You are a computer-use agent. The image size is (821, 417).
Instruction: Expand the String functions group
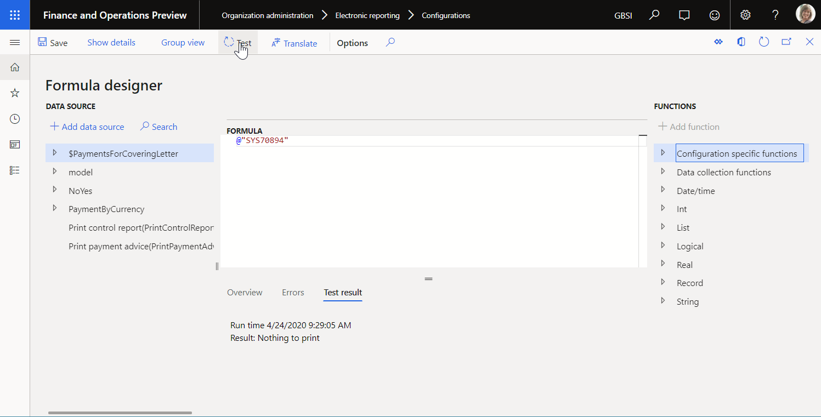(663, 301)
